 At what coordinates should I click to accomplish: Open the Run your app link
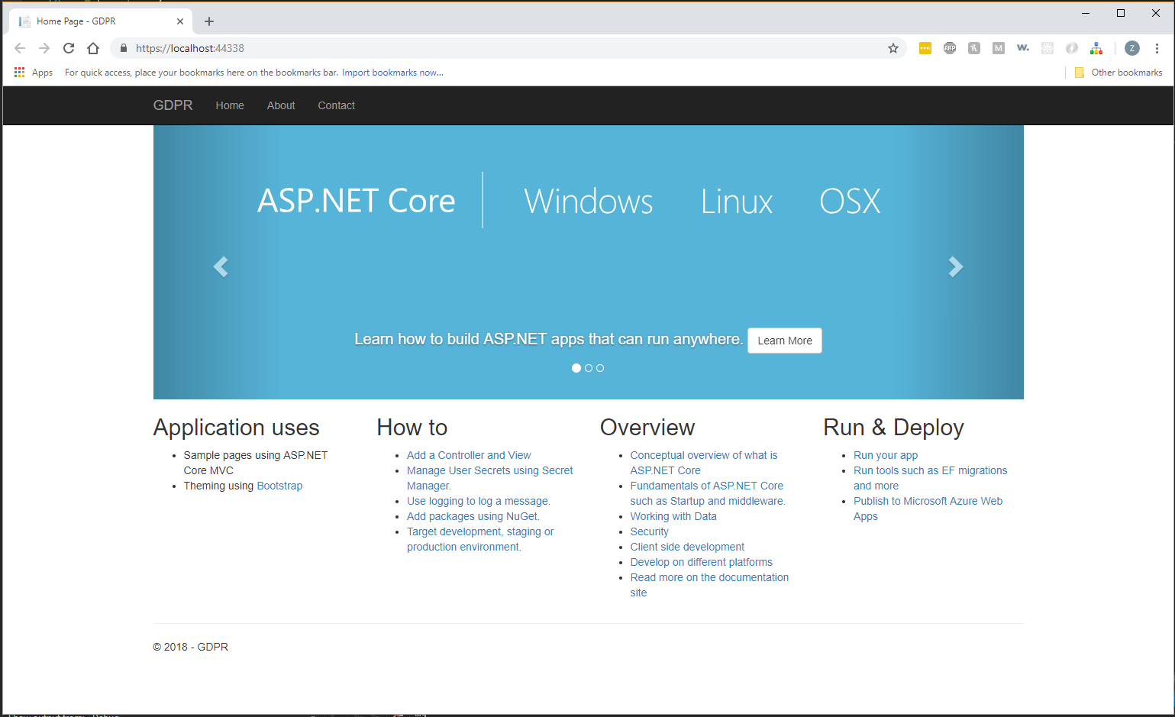(886, 455)
